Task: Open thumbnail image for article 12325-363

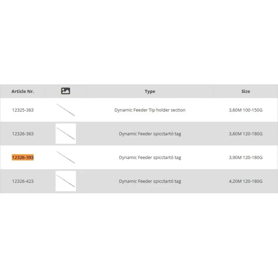Action: coord(66,110)
